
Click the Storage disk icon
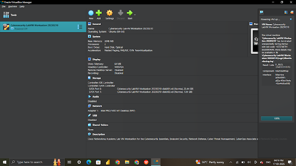tap(89, 78)
